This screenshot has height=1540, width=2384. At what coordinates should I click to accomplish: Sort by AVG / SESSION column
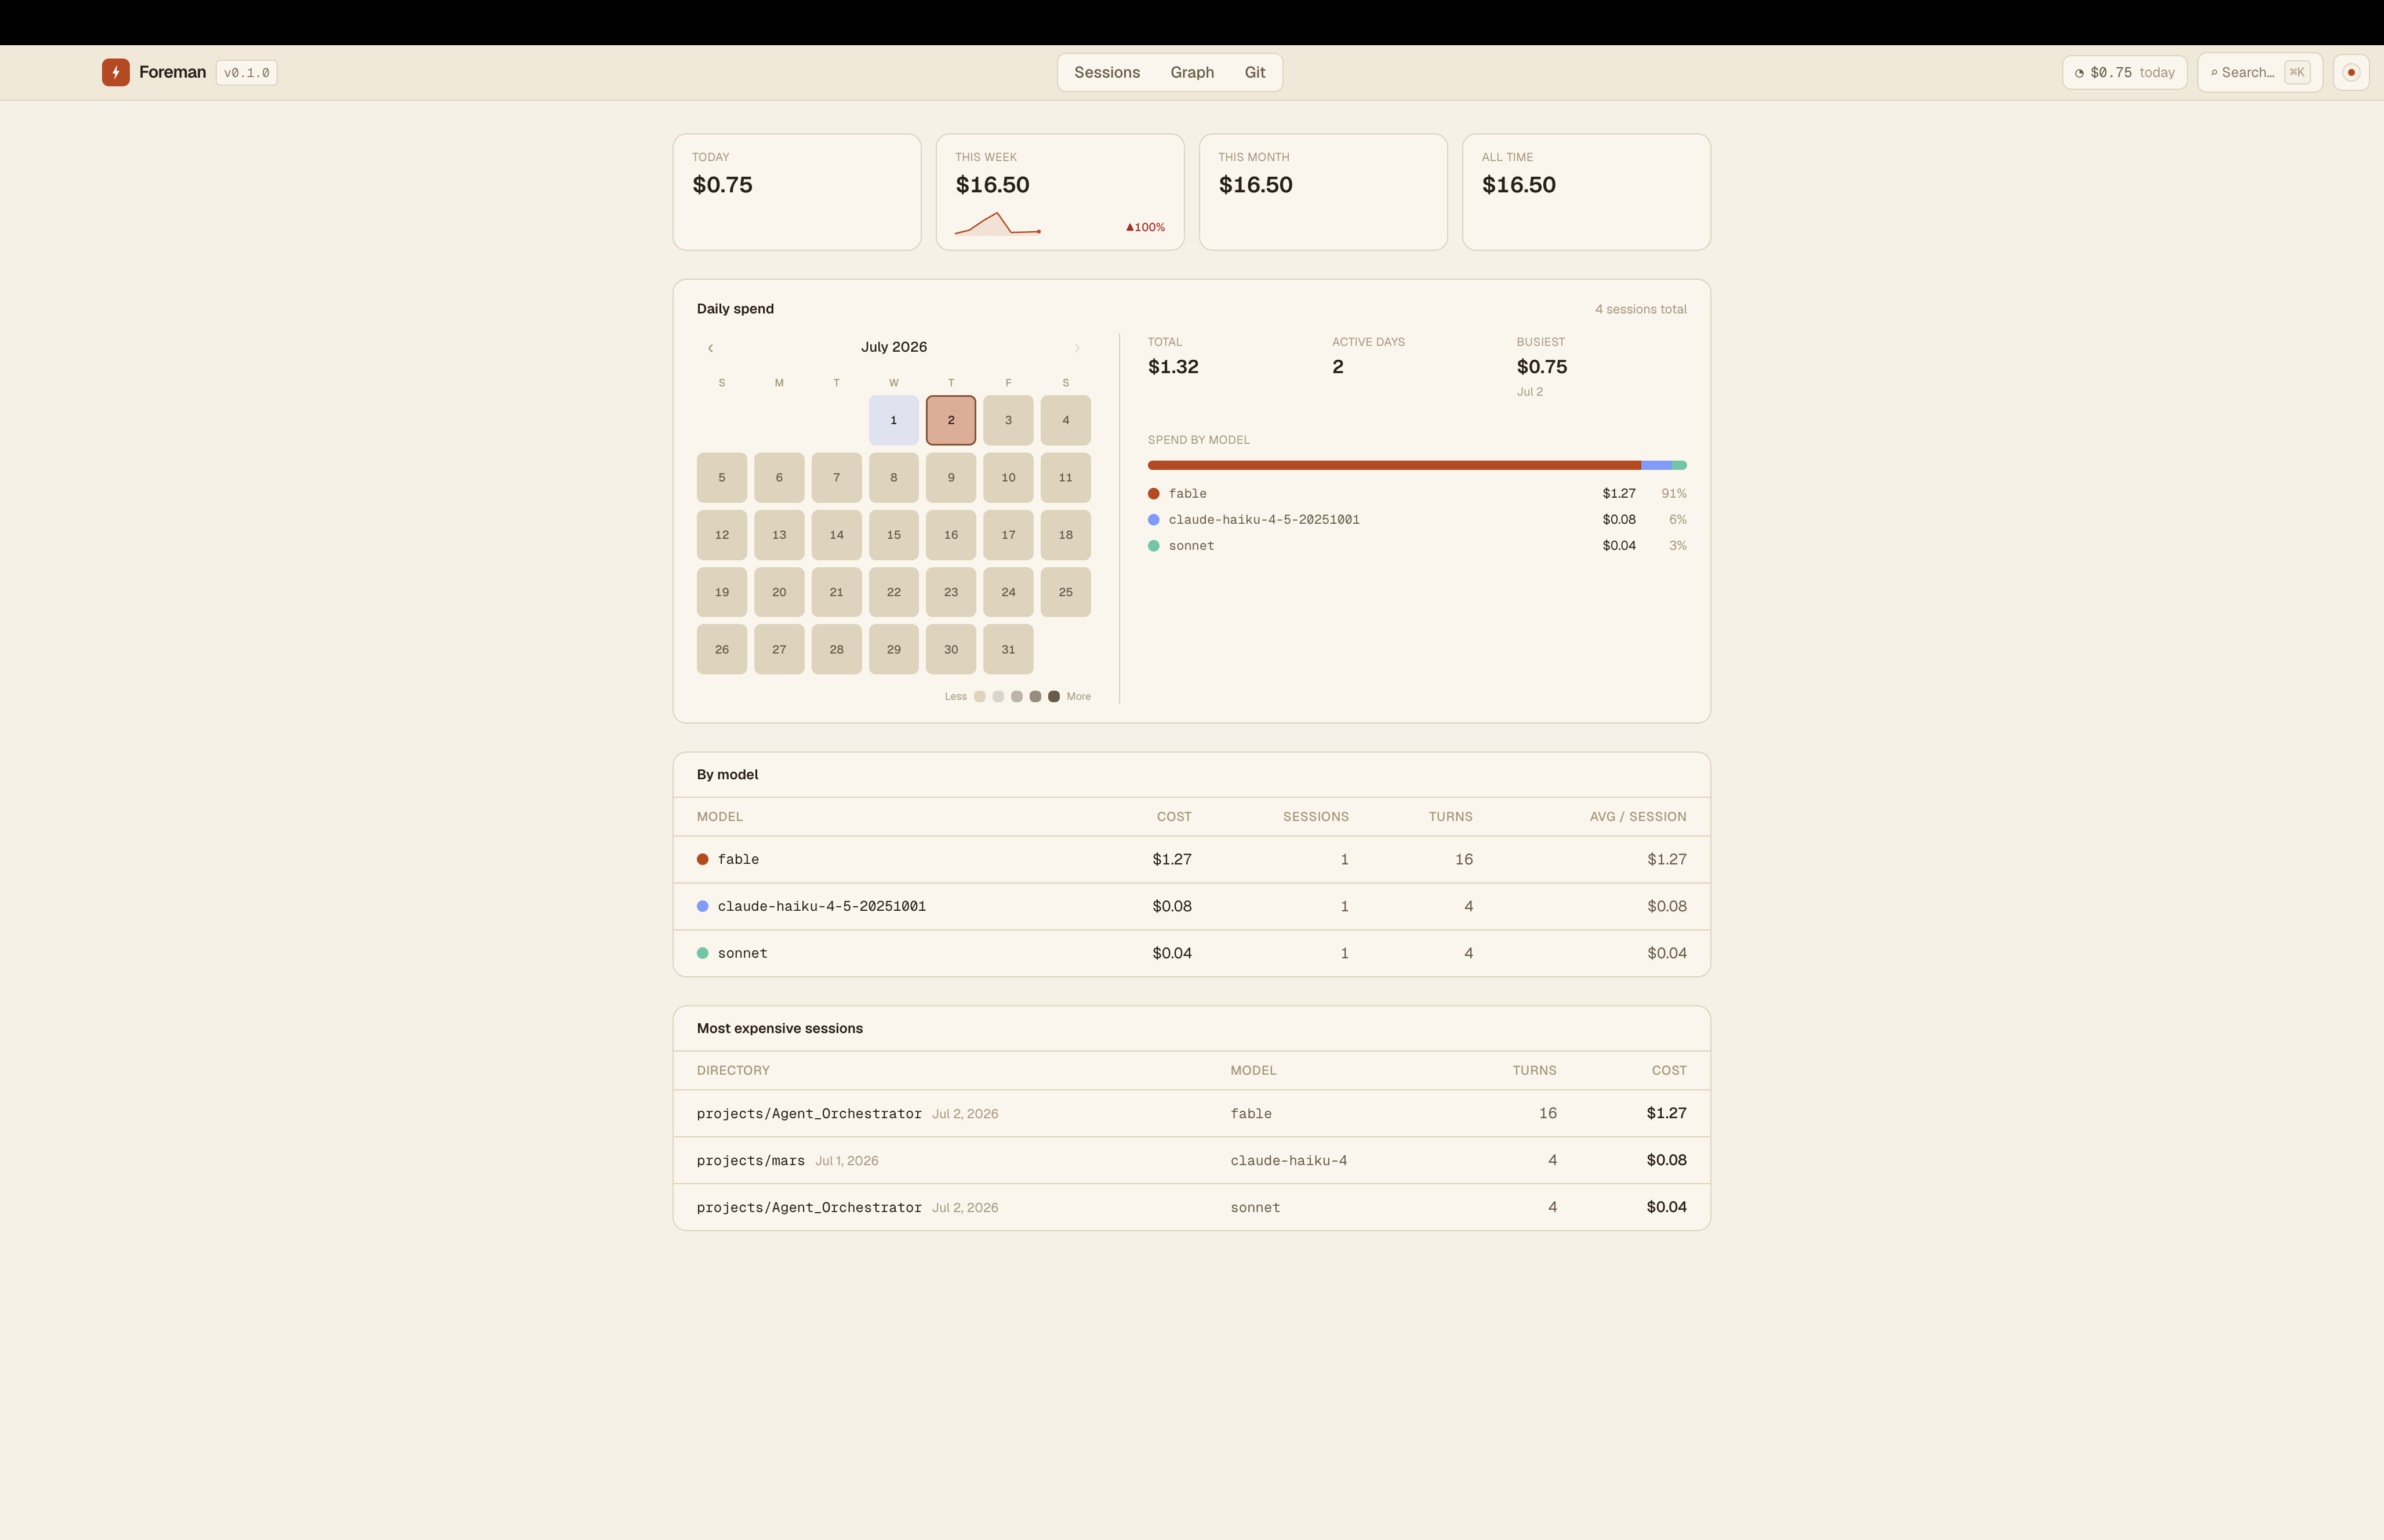tap(1638, 817)
